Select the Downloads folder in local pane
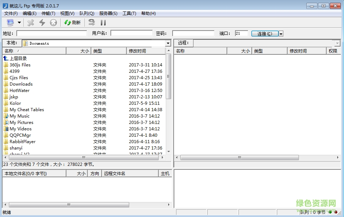The height and width of the screenshot is (217, 344). (x=21, y=84)
